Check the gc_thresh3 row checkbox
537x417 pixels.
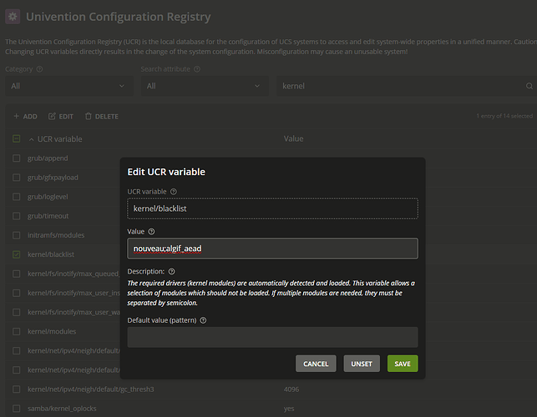16,389
